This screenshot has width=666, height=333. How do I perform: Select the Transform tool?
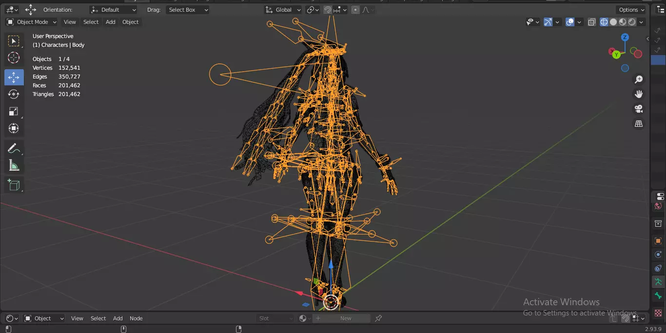(14, 128)
